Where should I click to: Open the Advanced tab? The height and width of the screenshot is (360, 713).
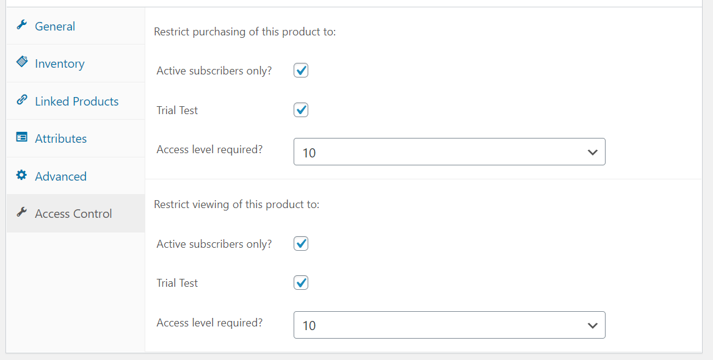click(x=61, y=177)
